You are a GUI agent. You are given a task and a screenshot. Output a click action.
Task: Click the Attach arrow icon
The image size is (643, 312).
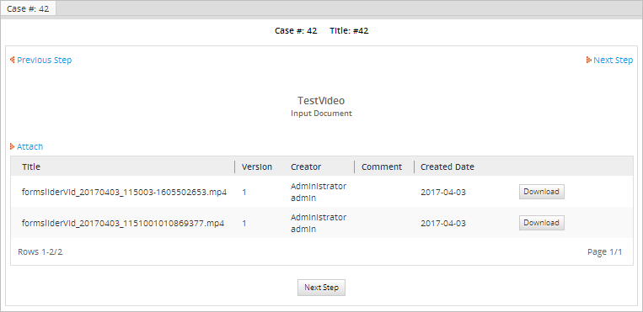tap(13, 146)
